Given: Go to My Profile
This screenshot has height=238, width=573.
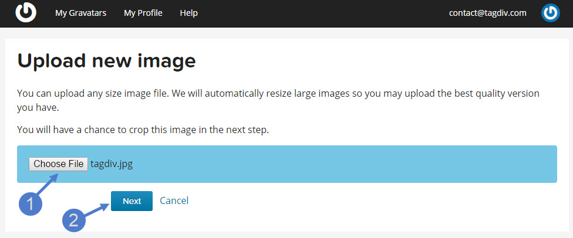Looking at the screenshot, I should (143, 13).
